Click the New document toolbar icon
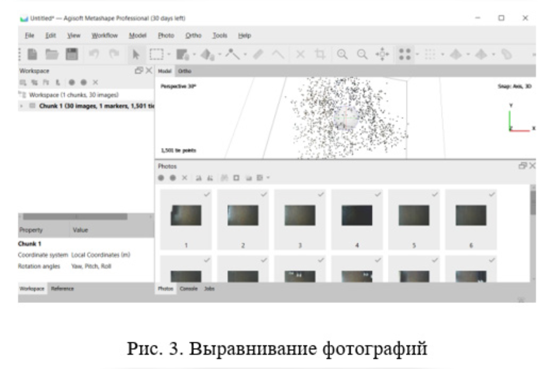 pyautogui.click(x=32, y=54)
